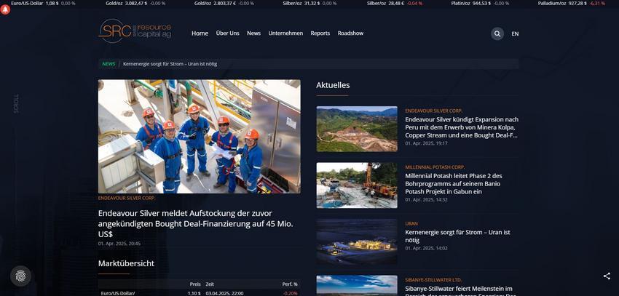619x296 pixels.
Task: Click timestamp 01. Apr. 2025, 14:02
Action: coord(426,248)
